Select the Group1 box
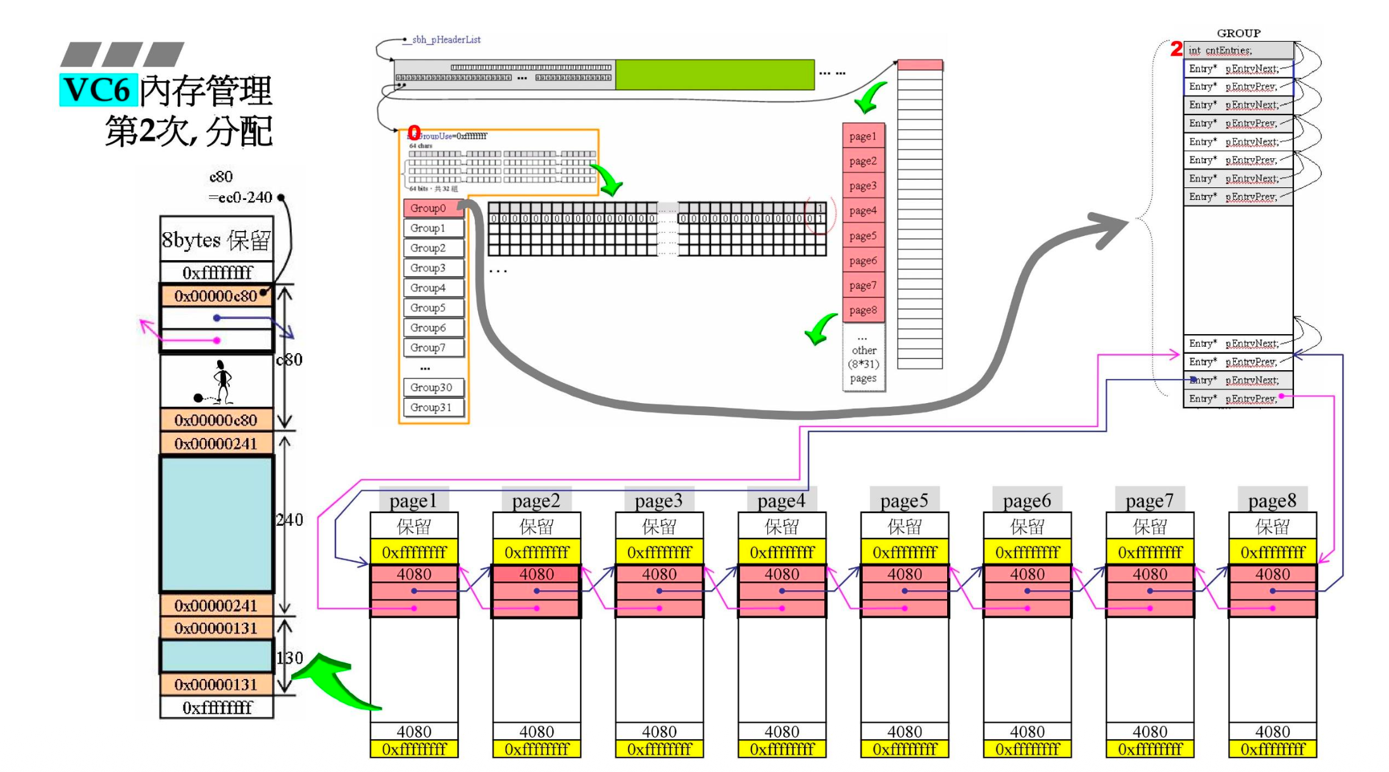 pyautogui.click(x=434, y=228)
